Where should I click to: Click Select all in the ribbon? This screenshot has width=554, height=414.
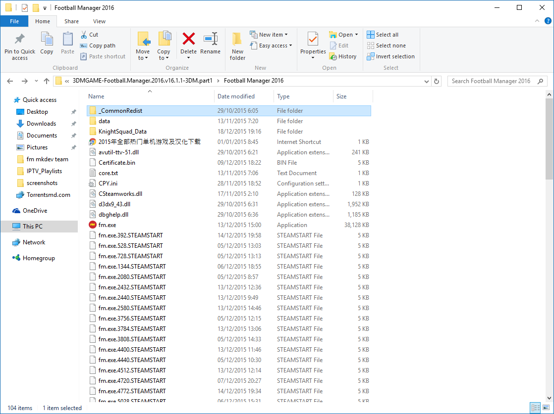click(x=383, y=35)
